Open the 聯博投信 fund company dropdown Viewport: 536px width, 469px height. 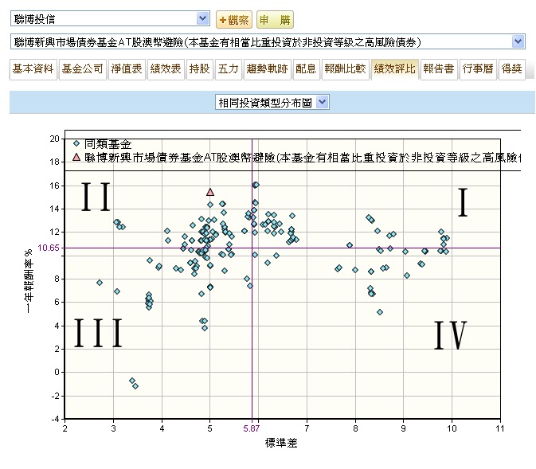[110, 18]
